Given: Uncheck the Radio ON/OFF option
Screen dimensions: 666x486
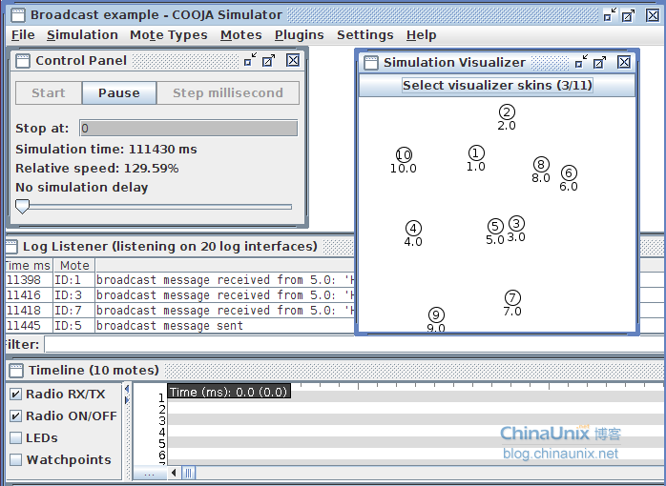Looking at the screenshot, I should [15, 416].
